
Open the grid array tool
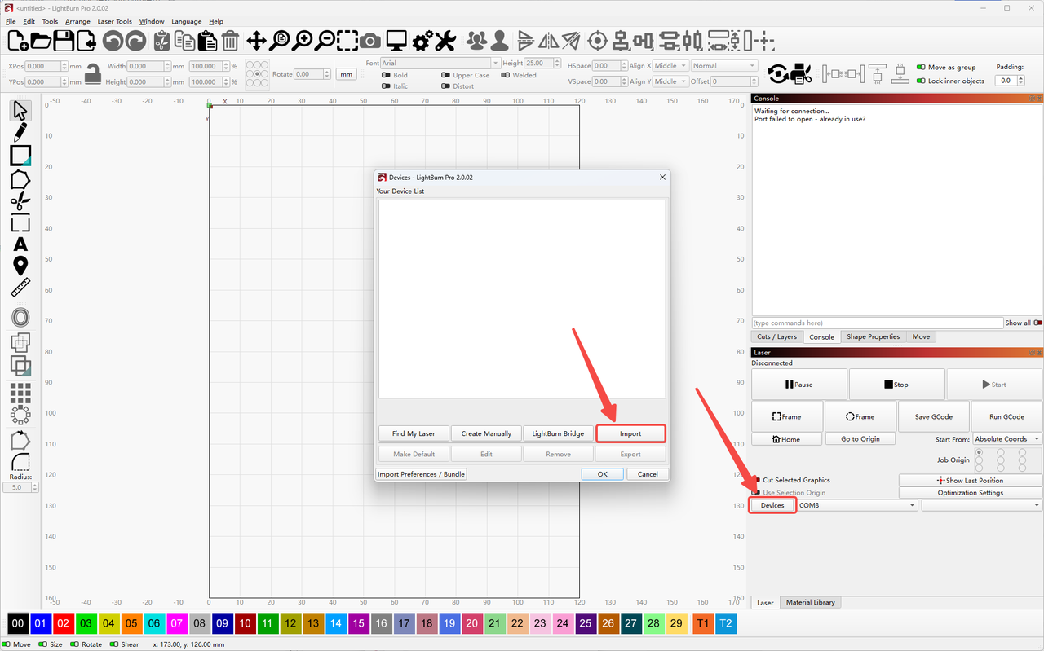point(20,394)
